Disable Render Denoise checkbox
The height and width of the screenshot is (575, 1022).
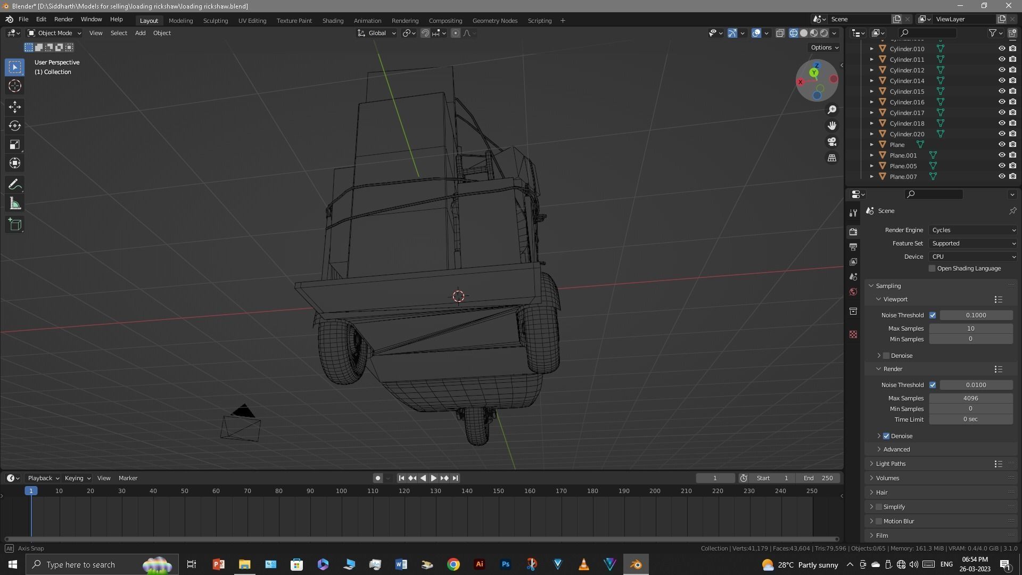(886, 436)
